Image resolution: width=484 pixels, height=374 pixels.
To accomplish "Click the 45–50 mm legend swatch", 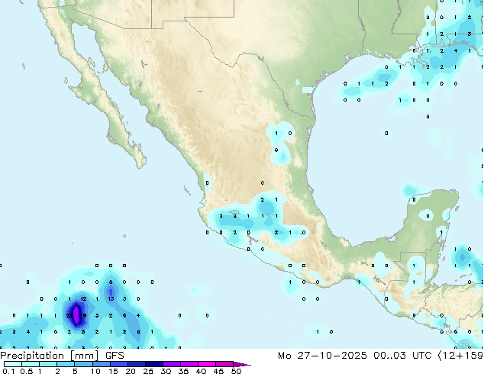I will point(224,364).
